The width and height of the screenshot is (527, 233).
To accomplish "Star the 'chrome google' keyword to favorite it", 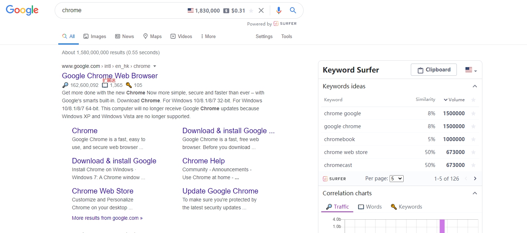I will coord(474,113).
